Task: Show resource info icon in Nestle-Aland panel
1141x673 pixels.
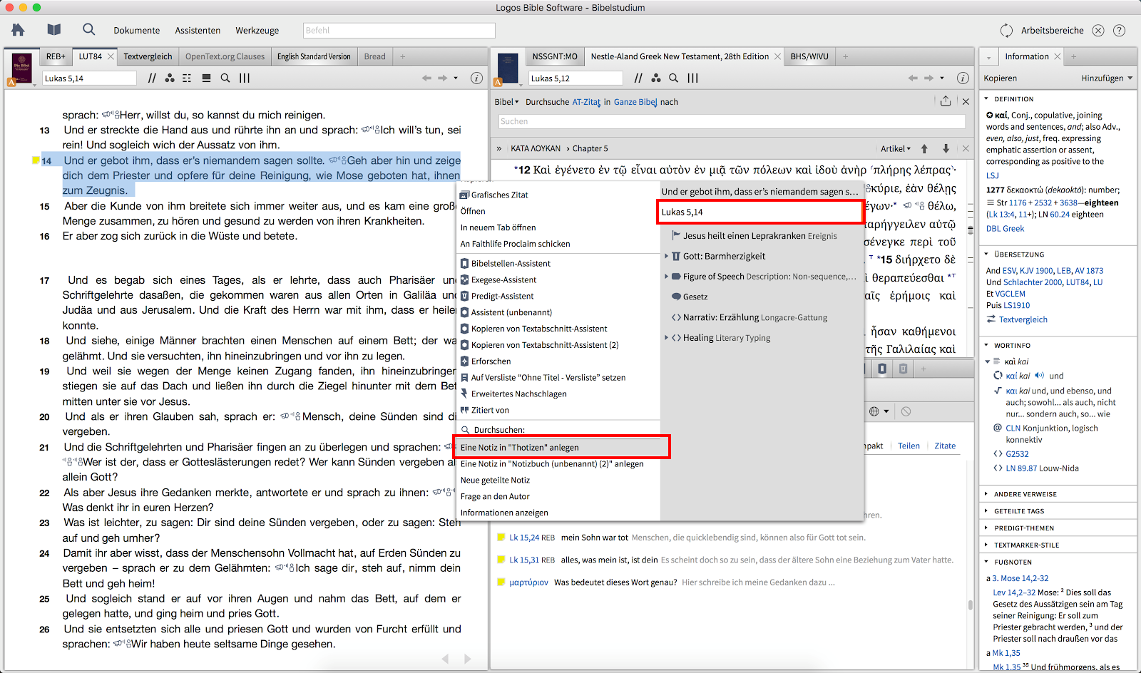Action: [963, 78]
